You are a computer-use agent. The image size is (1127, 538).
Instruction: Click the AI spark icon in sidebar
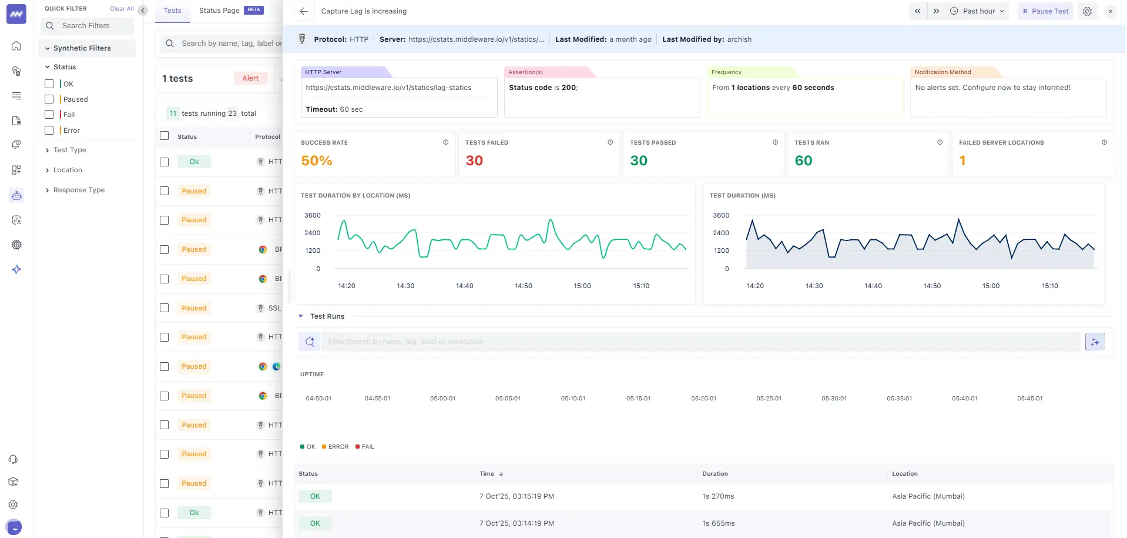[x=16, y=269]
